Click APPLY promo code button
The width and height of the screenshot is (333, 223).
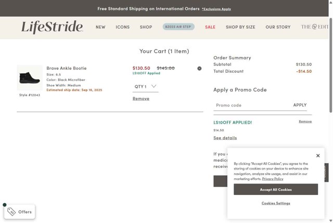300,105
